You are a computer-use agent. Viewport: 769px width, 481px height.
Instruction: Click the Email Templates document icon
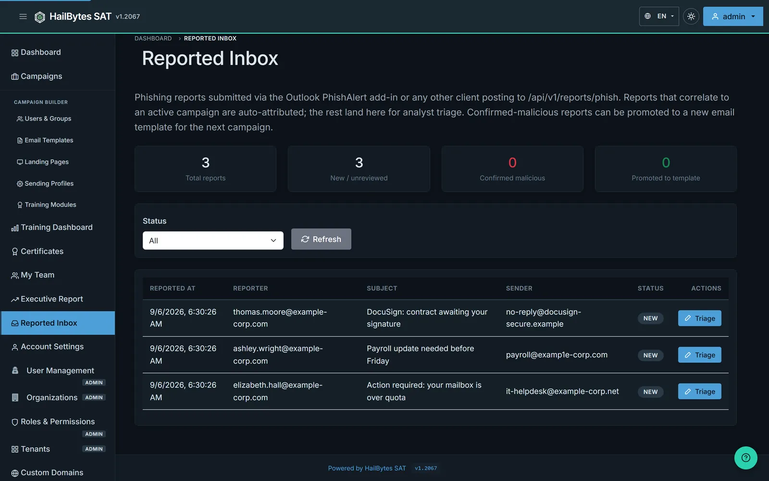tap(20, 140)
